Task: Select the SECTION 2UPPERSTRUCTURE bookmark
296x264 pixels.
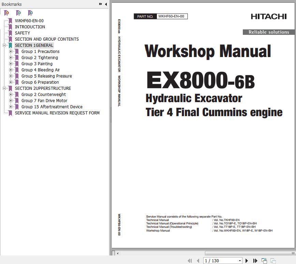Action: pyautogui.click(x=43, y=88)
